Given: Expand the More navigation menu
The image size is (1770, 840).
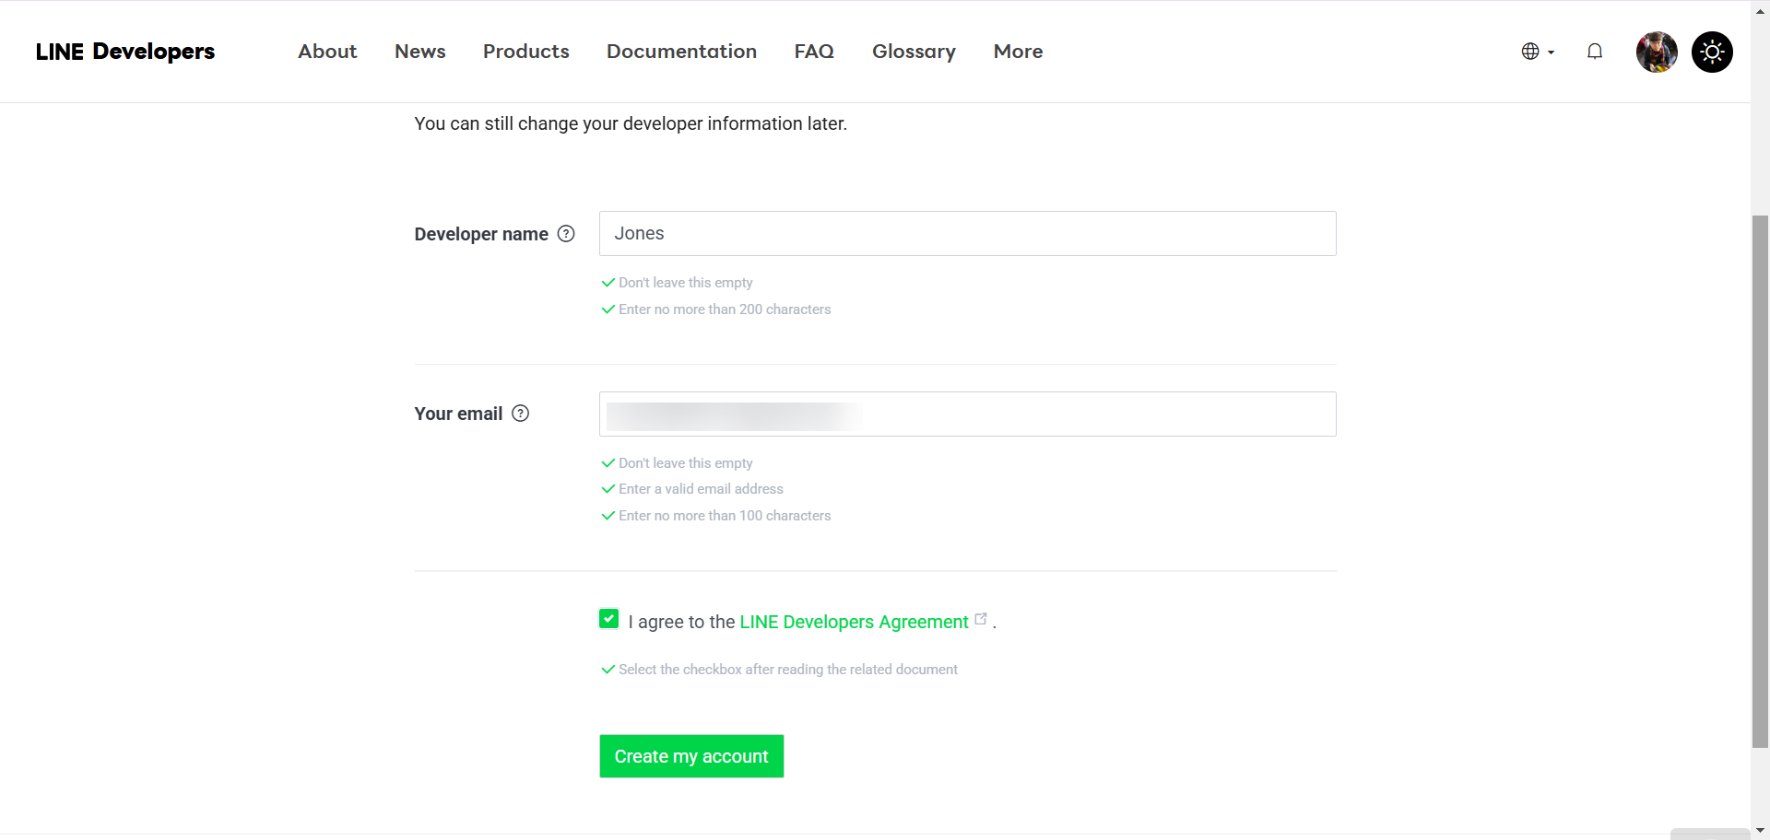Looking at the screenshot, I should (x=1018, y=52).
